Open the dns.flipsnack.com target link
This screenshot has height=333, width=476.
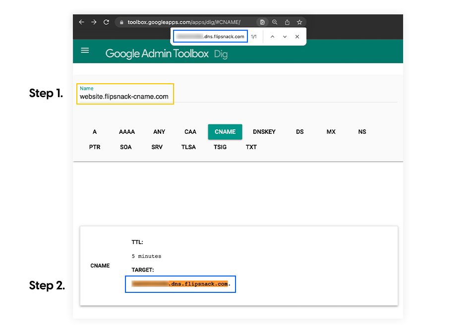tap(180, 284)
